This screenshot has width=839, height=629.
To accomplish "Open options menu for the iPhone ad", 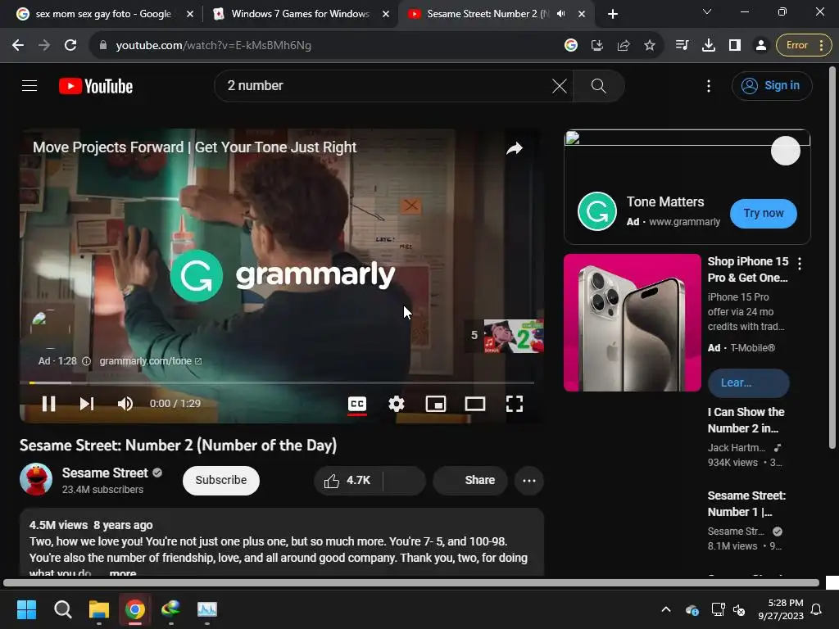I will [x=800, y=263].
